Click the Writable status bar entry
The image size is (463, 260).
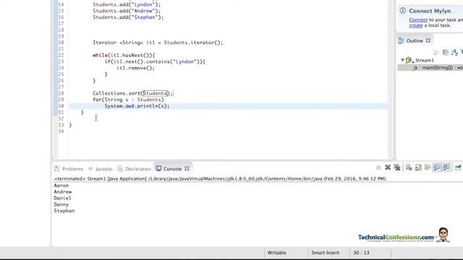pyautogui.click(x=276, y=253)
